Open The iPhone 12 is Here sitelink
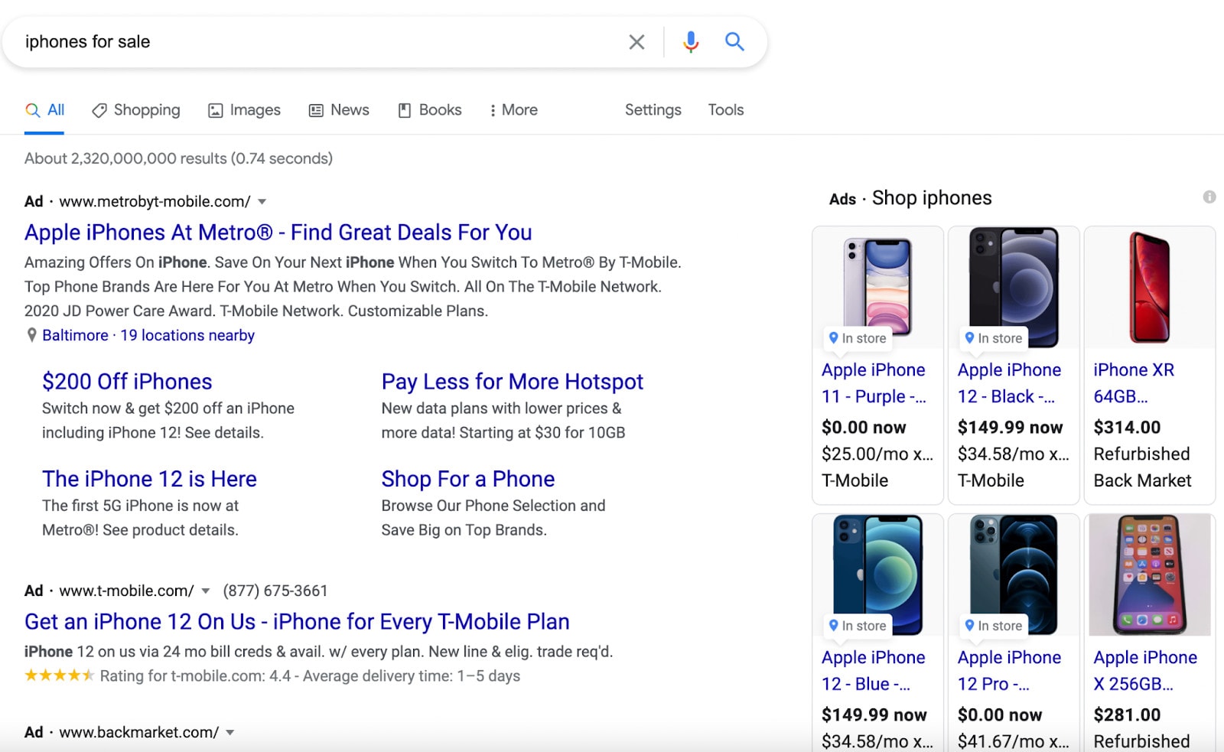 149,479
